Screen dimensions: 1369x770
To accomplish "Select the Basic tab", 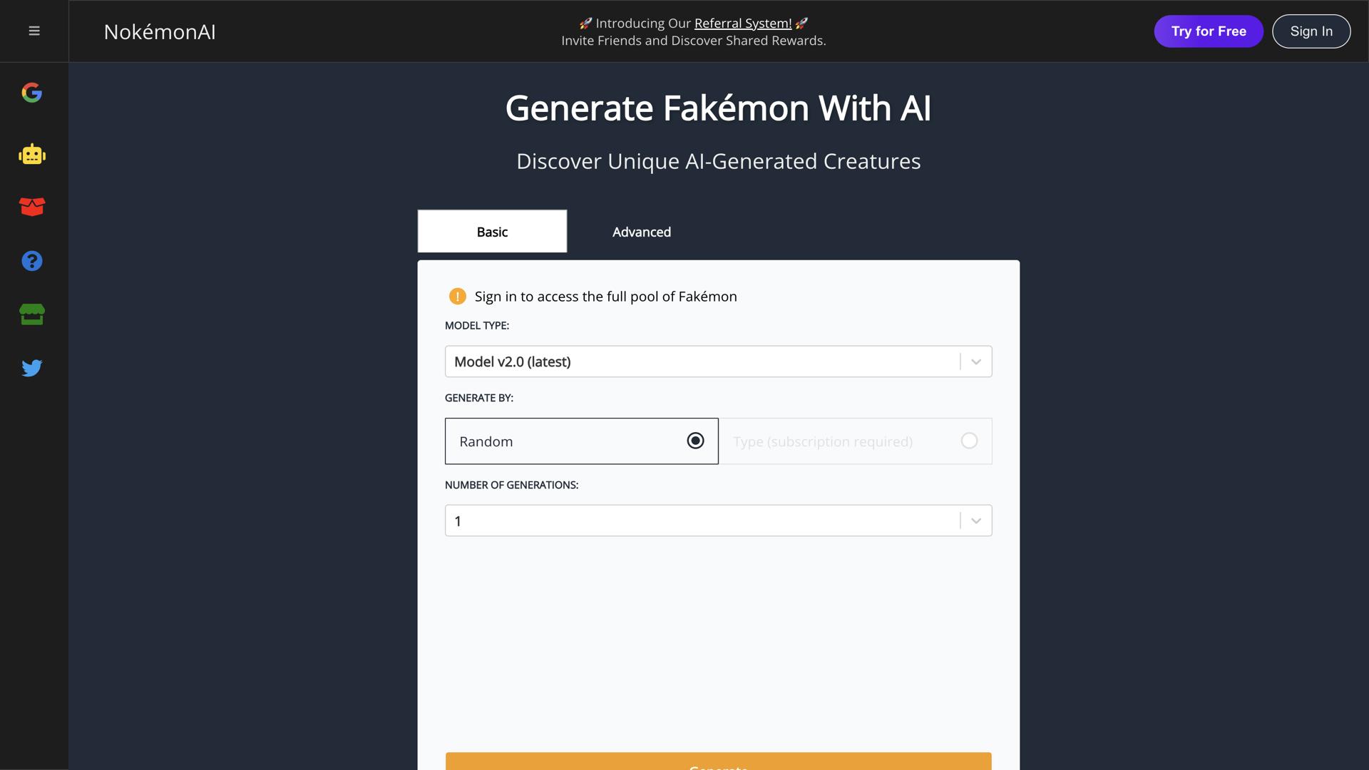I will click(x=491, y=231).
